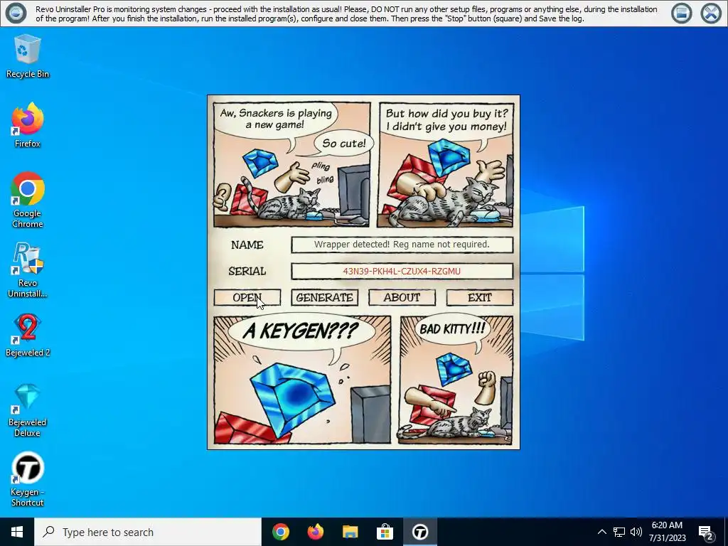728x546 pixels.
Task: Open the clock showing 6:20 AM
Action: (667, 532)
